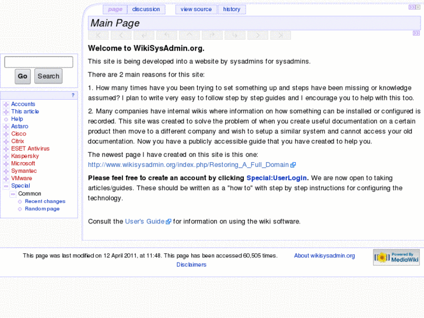The width and height of the screenshot is (424, 318).
Task: Expand the VMware tree node
Action: (6, 179)
